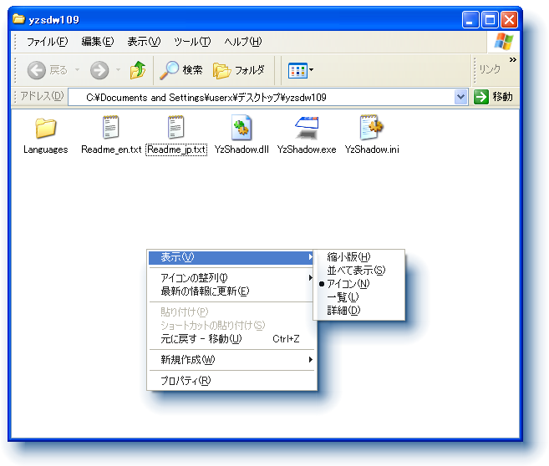
Task: Click the yzsdw109 title bar folder icon
Action: point(19,18)
